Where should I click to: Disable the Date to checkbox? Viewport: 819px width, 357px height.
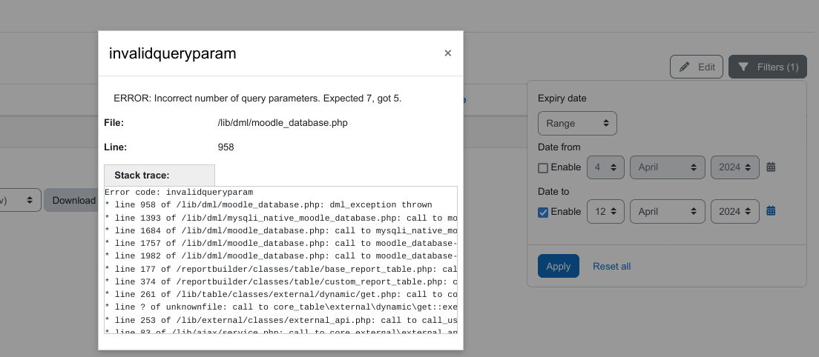[543, 212]
